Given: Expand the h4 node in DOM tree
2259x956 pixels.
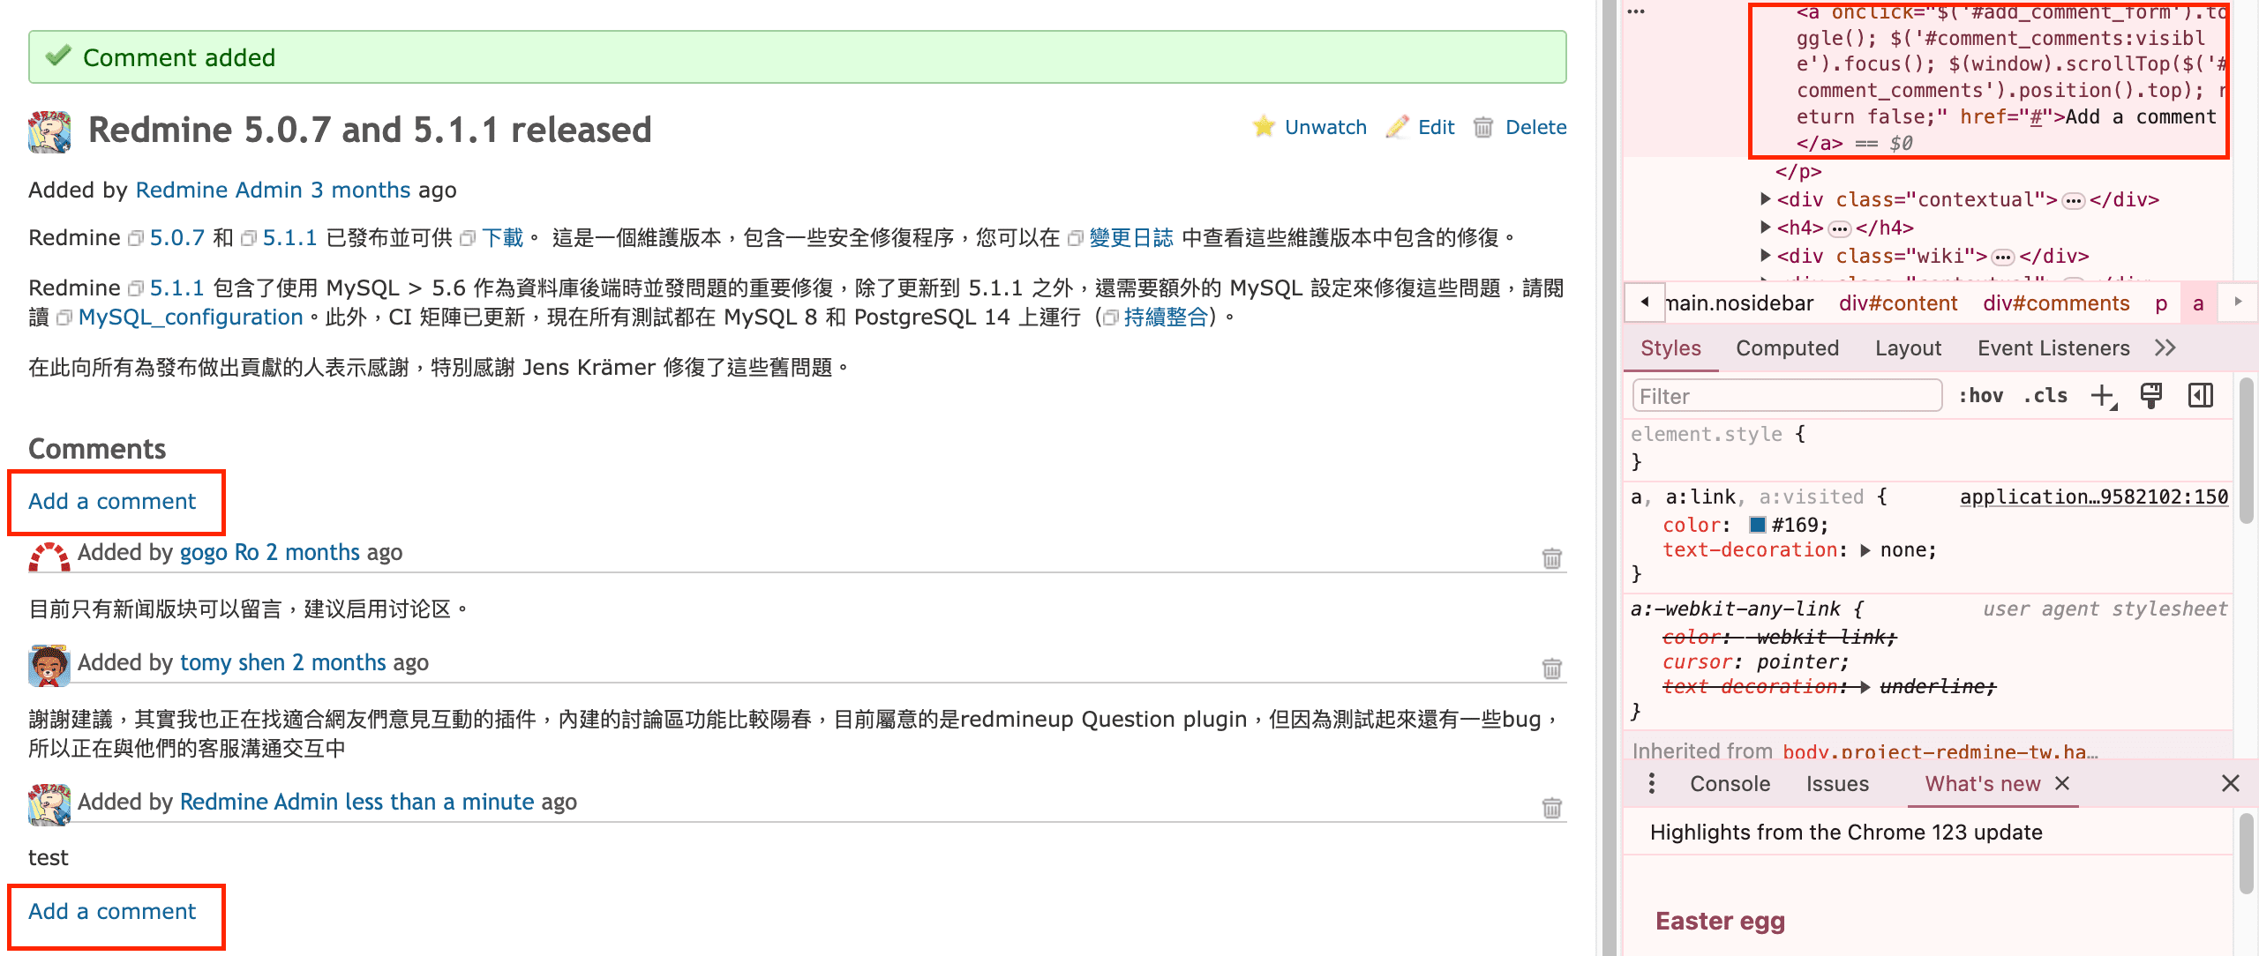Looking at the screenshot, I should tap(1765, 228).
